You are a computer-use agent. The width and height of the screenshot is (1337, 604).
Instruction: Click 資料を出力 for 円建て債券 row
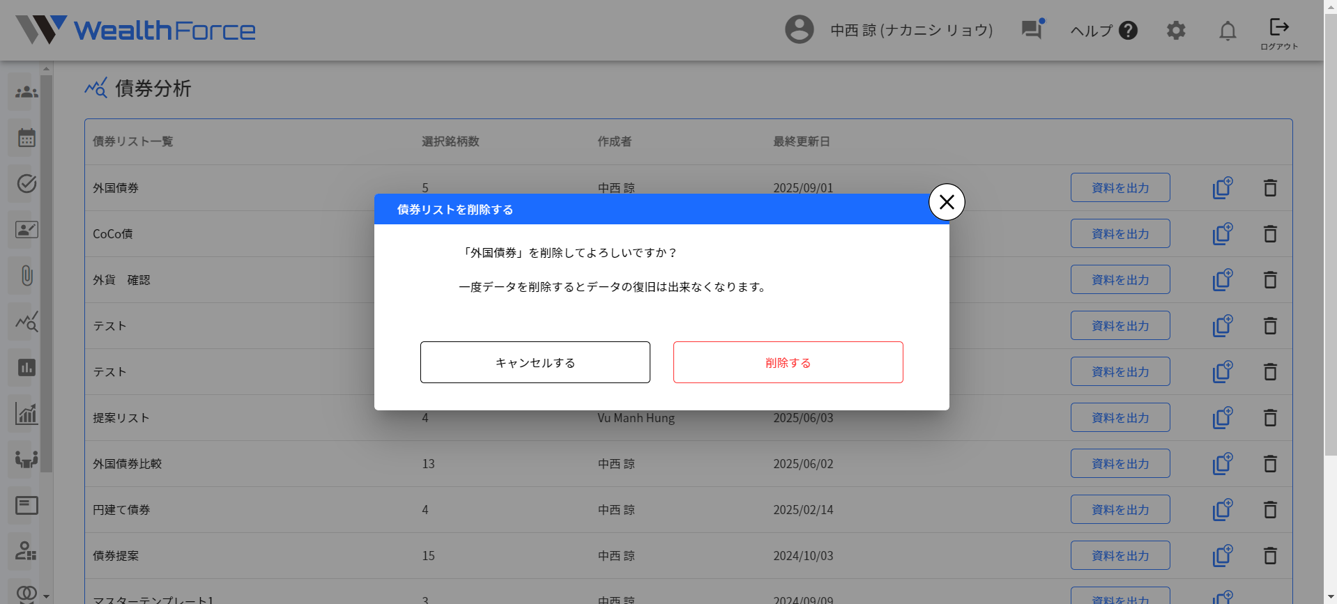[1120, 509]
